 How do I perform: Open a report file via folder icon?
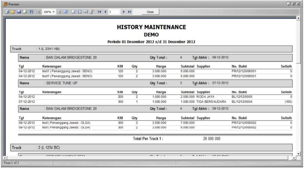[x=13, y=12]
